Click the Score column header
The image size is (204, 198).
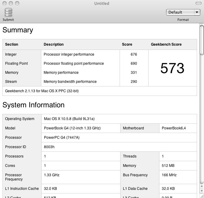click(x=127, y=44)
